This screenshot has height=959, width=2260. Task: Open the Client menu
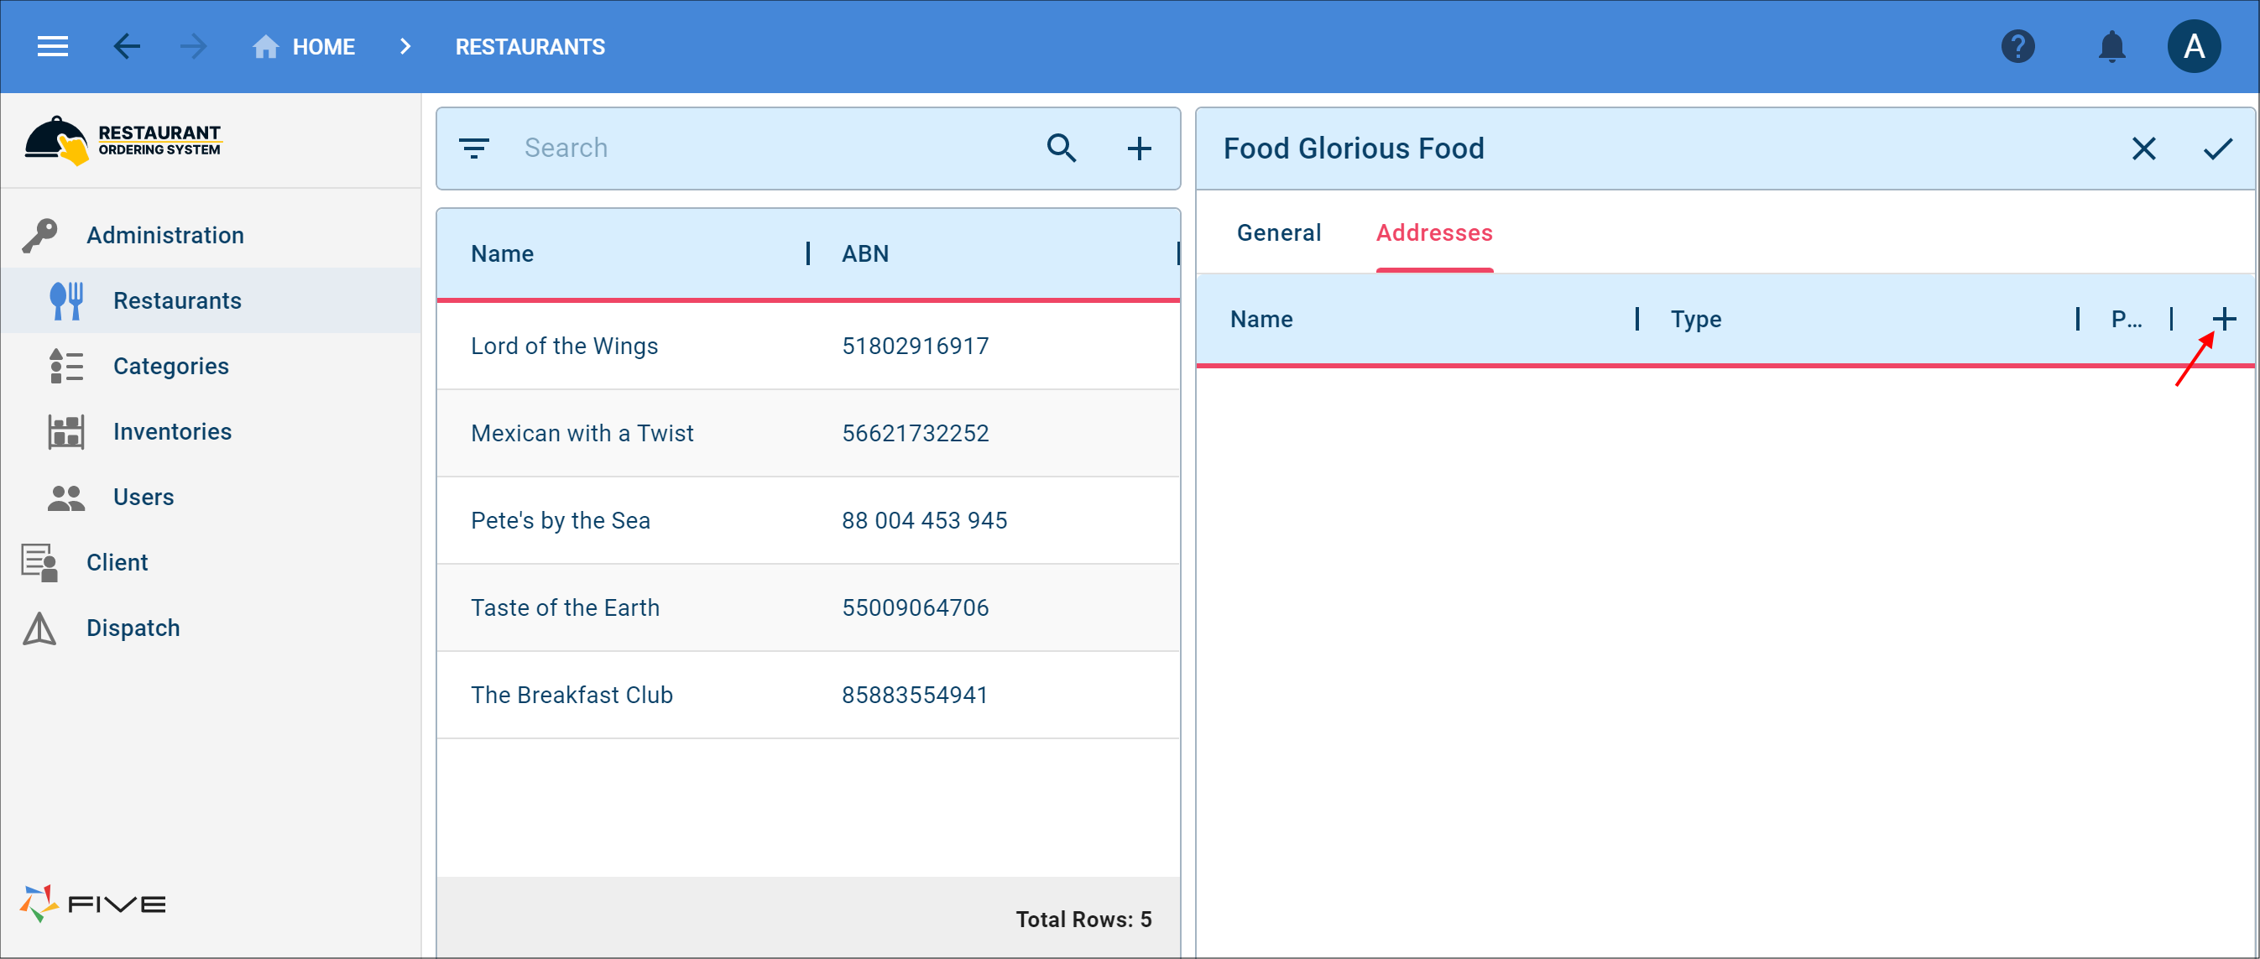tap(117, 562)
